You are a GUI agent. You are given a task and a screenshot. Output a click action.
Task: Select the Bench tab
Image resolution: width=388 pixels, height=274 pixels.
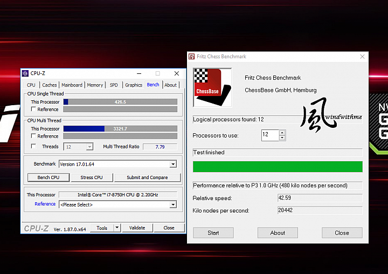(x=153, y=85)
